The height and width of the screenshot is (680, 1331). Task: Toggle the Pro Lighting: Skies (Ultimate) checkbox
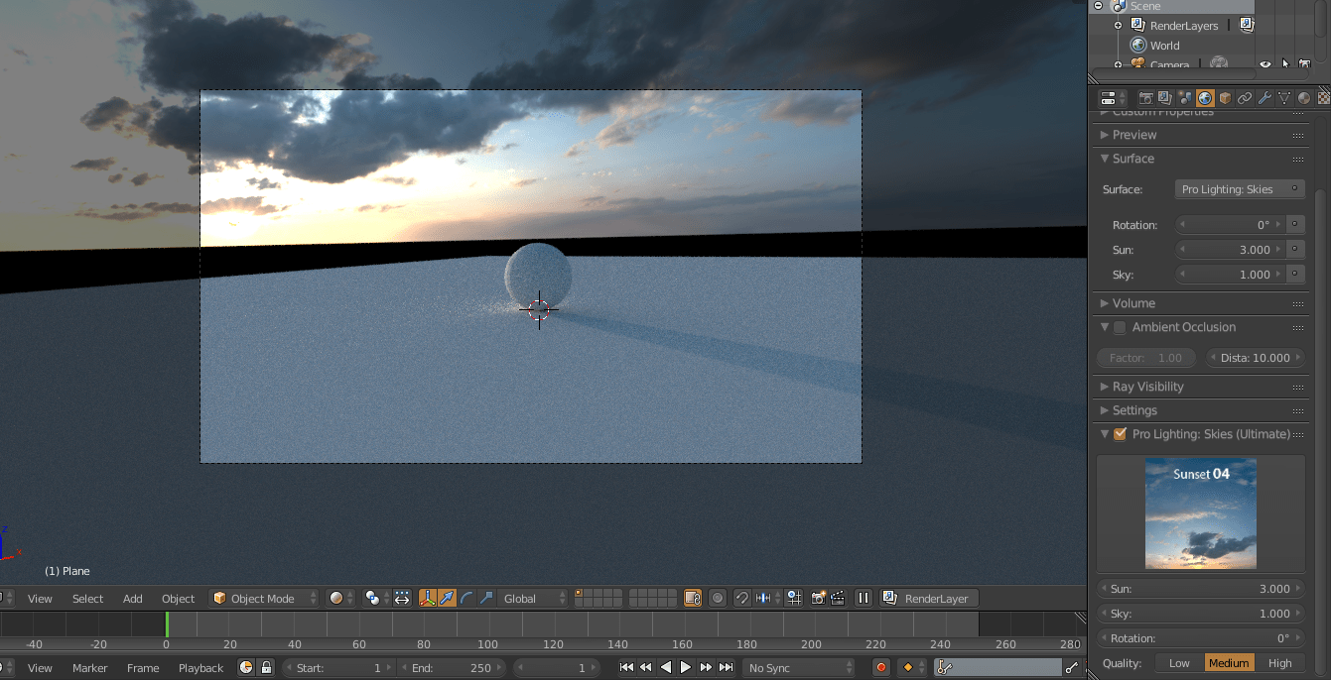[x=1121, y=433]
